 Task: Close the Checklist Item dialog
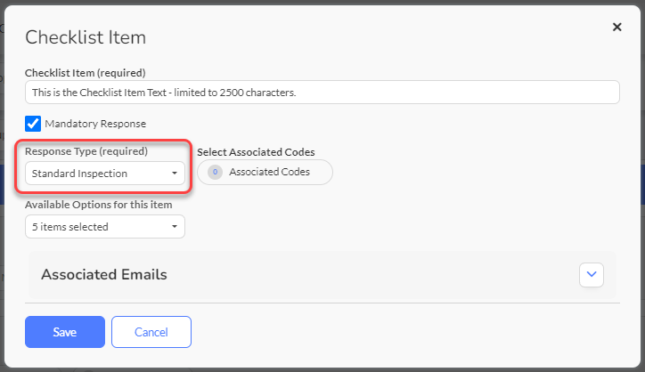pos(616,27)
